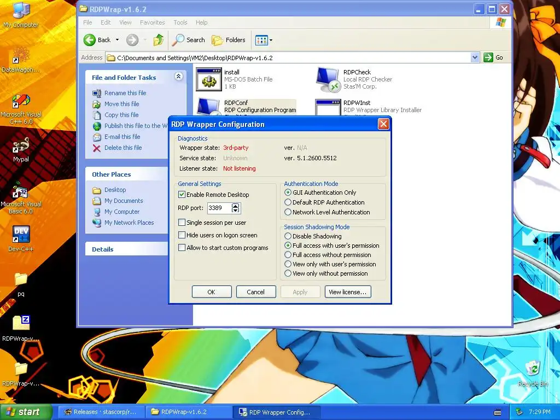Open the Back history dropdown arrow
This screenshot has width=560, height=420.
tap(117, 40)
